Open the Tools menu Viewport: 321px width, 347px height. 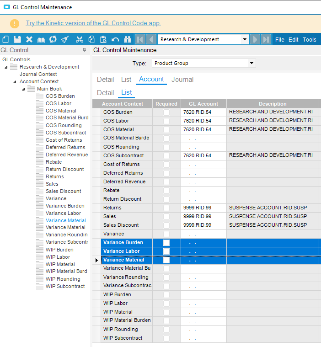(309, 40)
